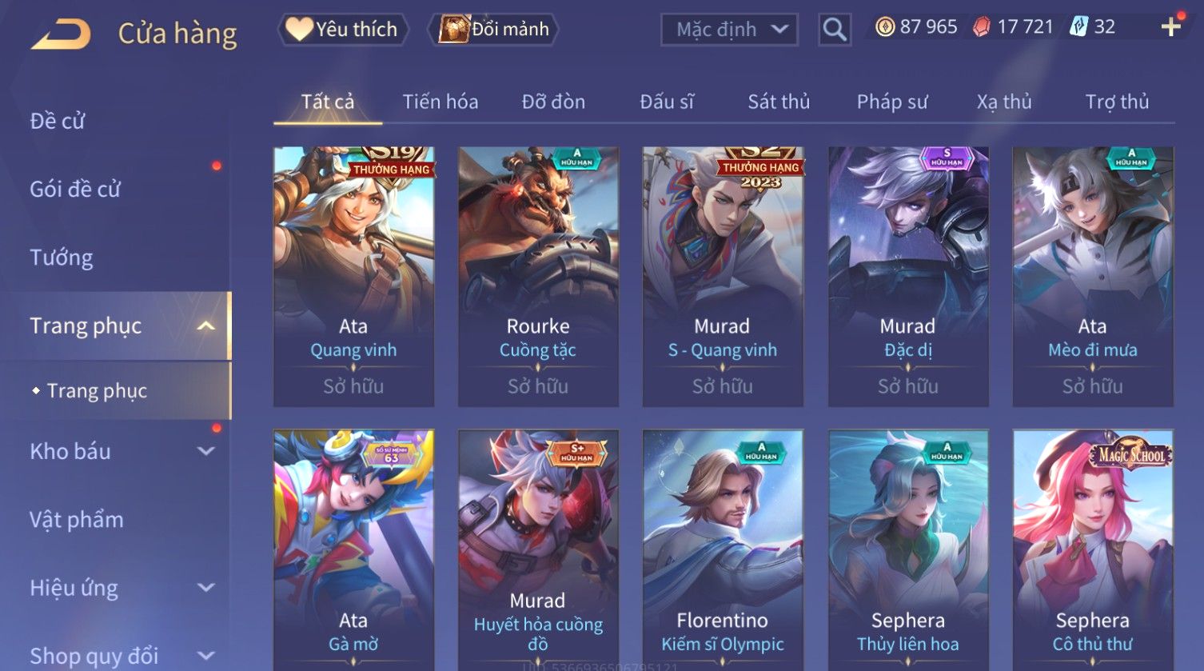This screenshot has width=1204, height=671.
Task: Select the Sephera Cô thủ thư skin card
Action: 1093,550
